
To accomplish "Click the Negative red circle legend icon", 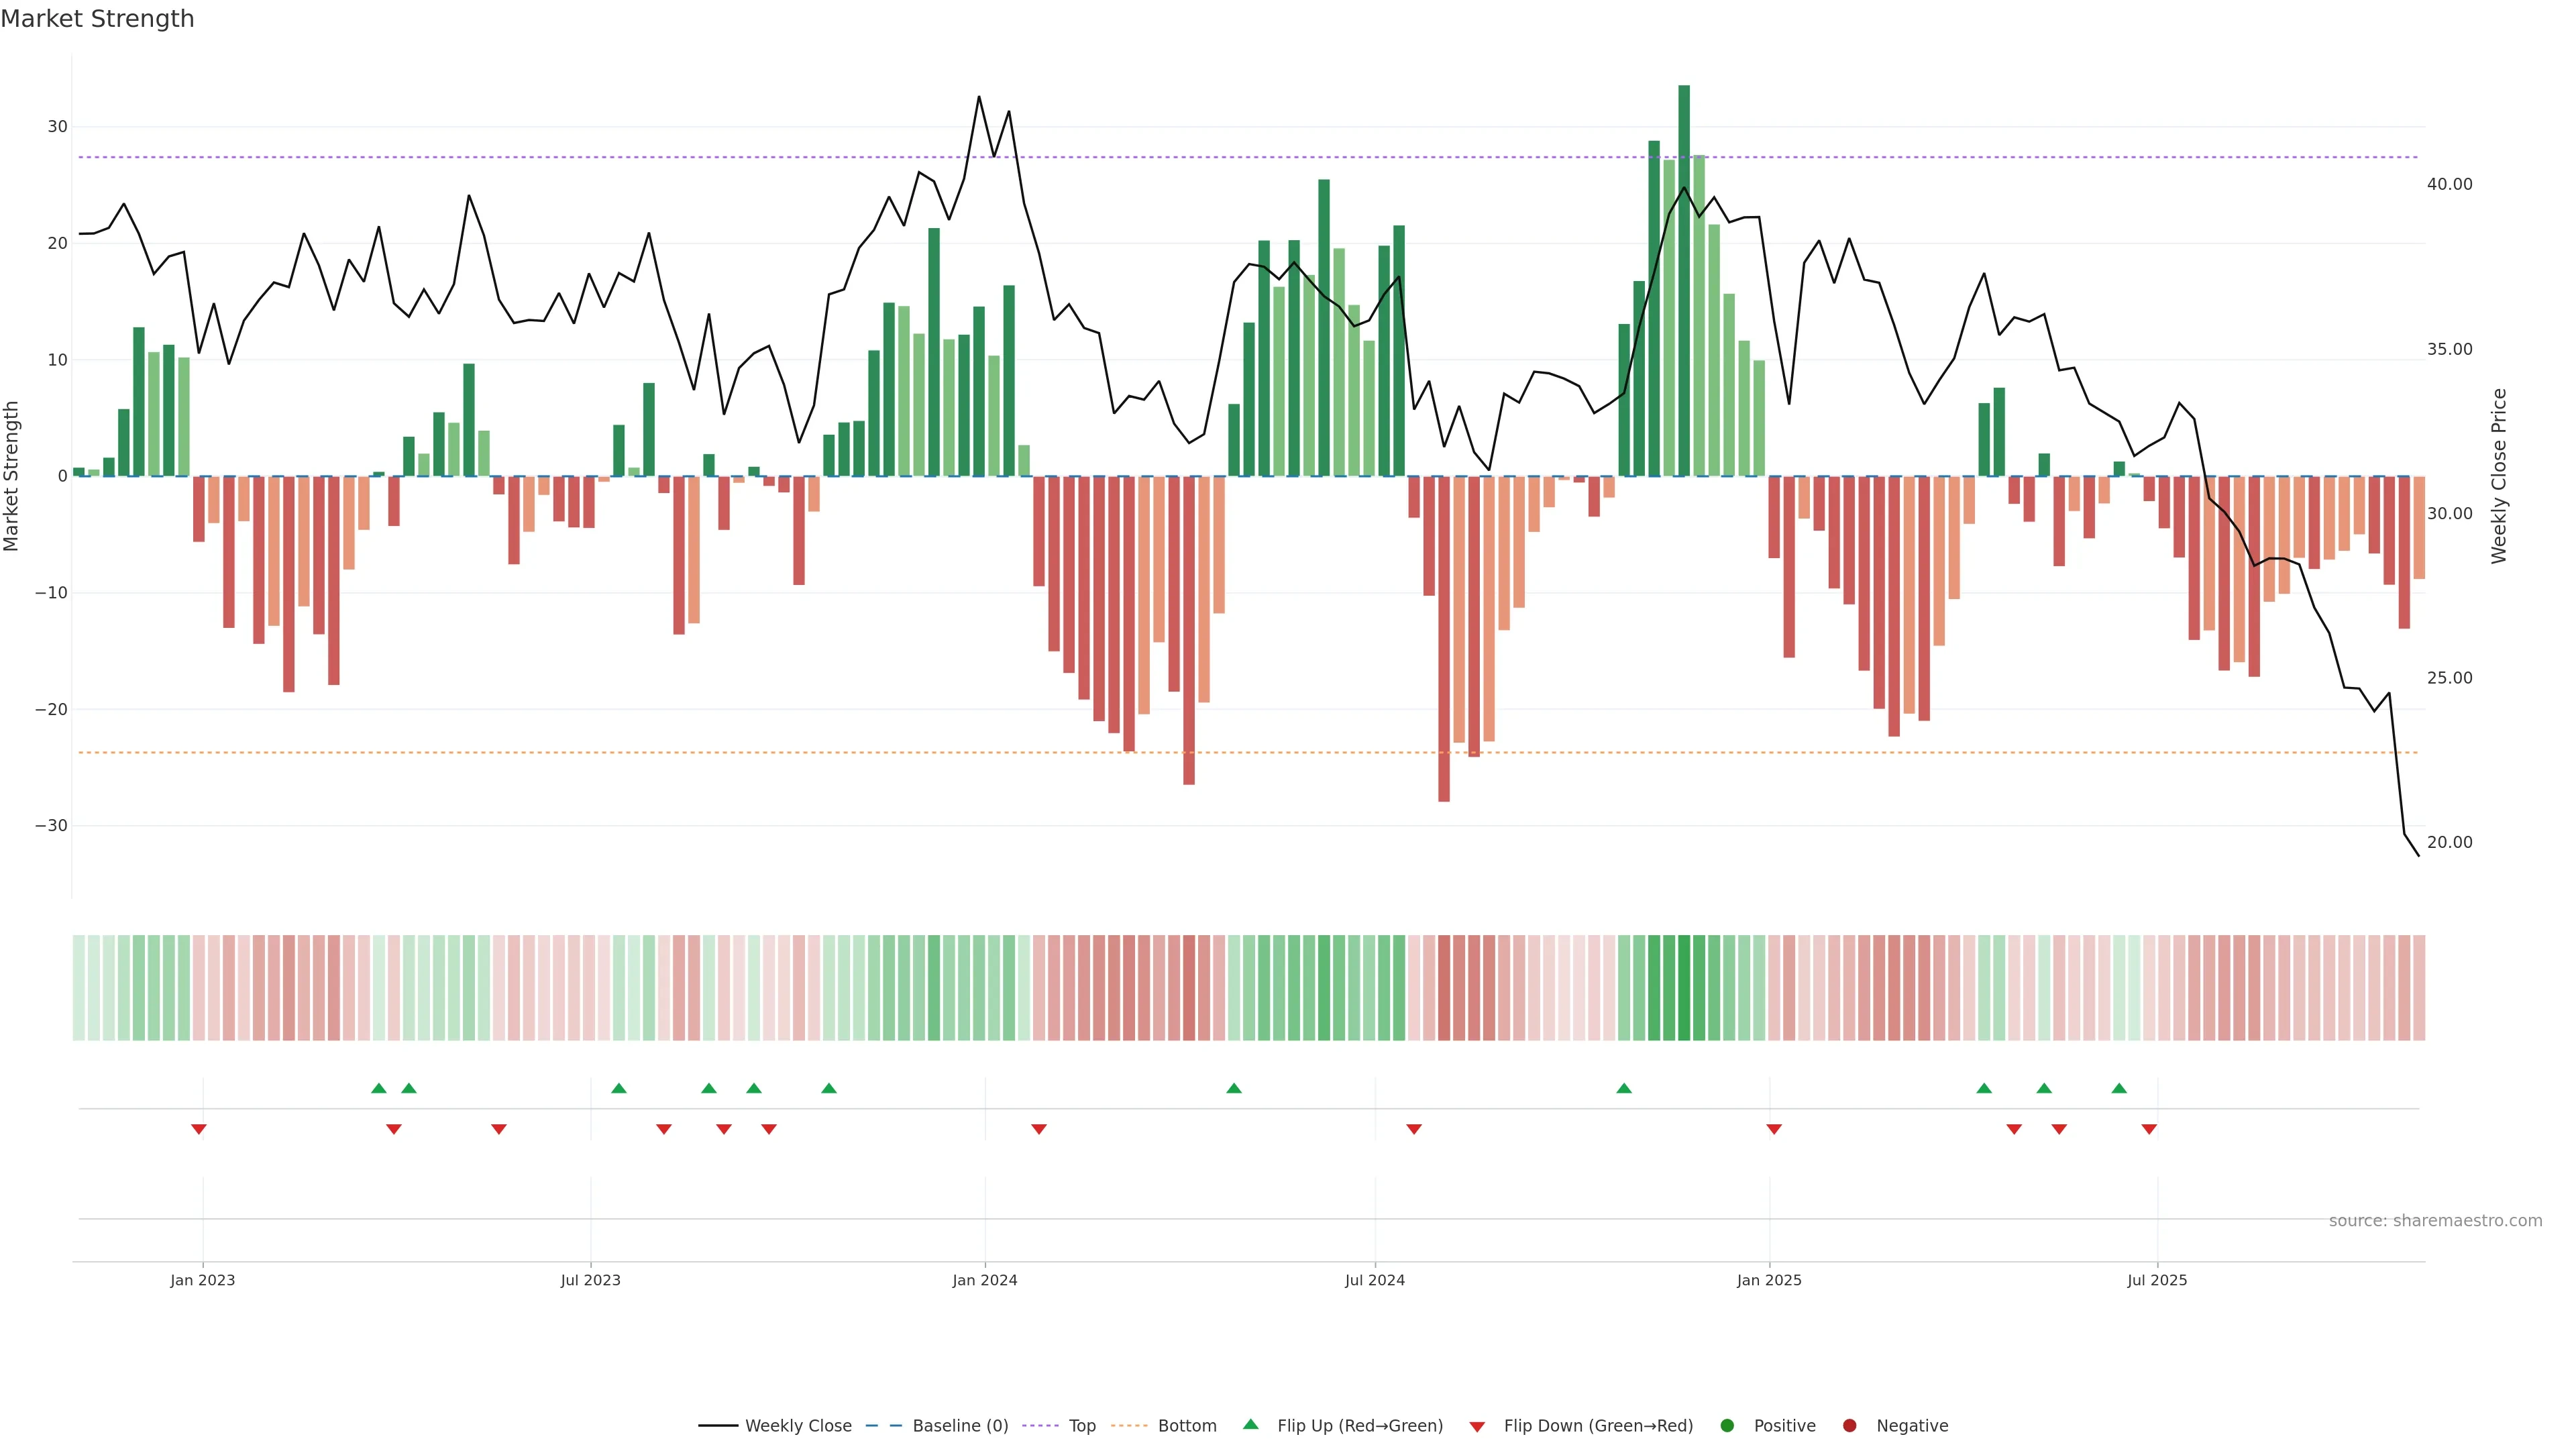I will point(1849,1425).
